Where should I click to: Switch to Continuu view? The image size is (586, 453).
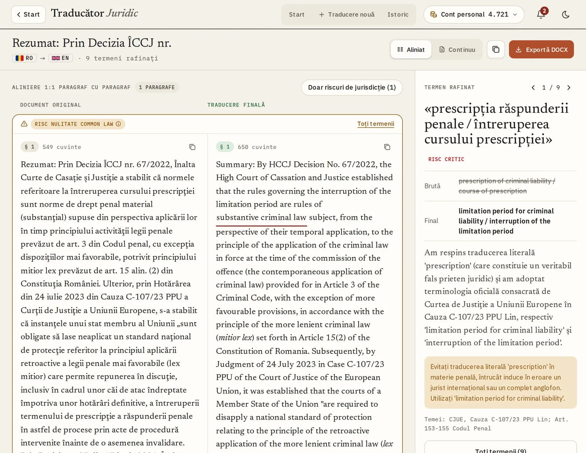(457, 49)
